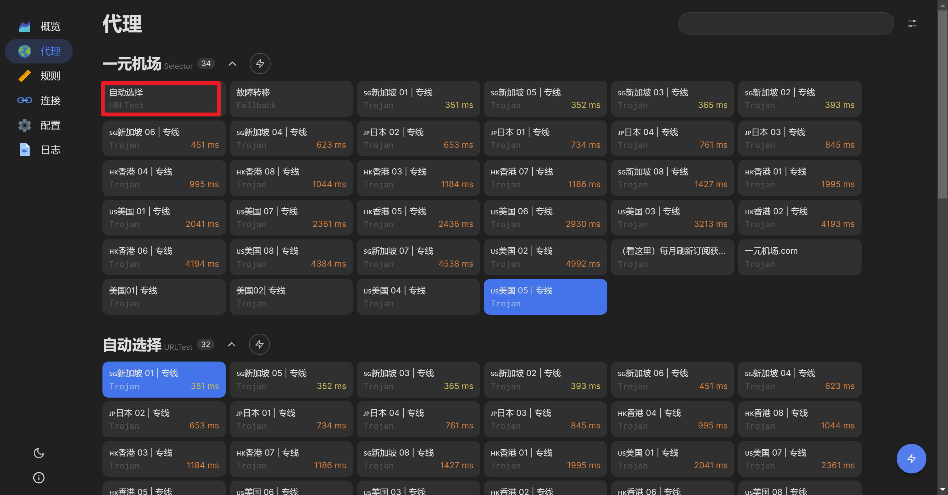Toggle dark mode with moon icon
This screenshot has width=948, height=495.
click(39, 453)
